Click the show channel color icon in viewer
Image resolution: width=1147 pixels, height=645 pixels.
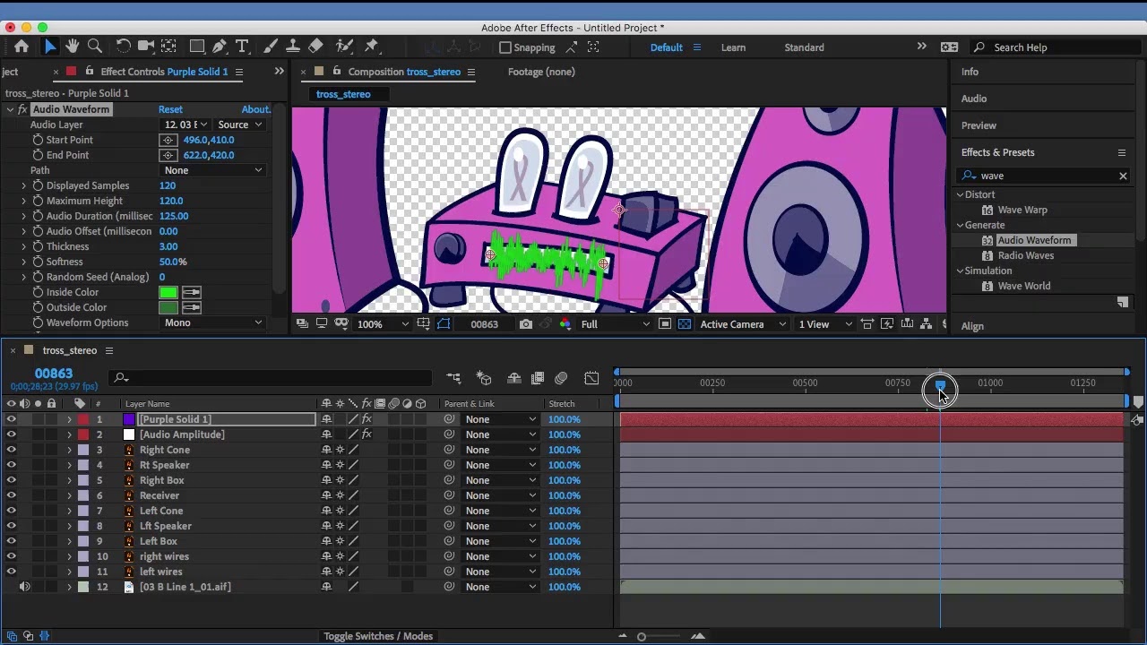(x=565, y=324)
